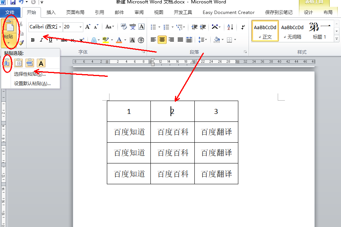Select the 正文 (Normal) style

[x=265, y=31]
